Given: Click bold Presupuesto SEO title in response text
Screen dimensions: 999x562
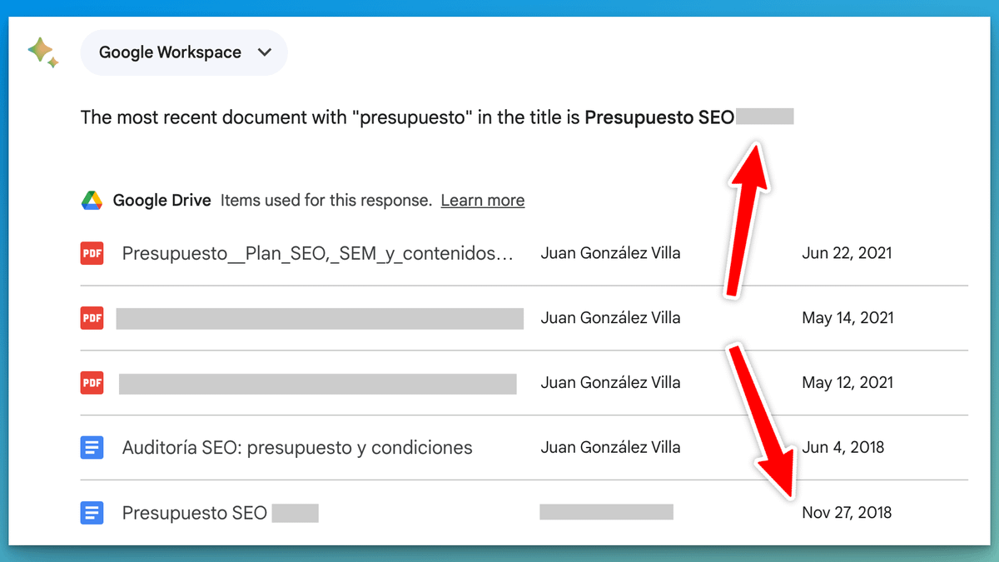Looking at the screenshot, I should [659, 118].
